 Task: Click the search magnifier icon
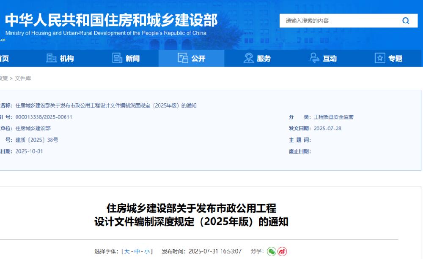point(406,21)
